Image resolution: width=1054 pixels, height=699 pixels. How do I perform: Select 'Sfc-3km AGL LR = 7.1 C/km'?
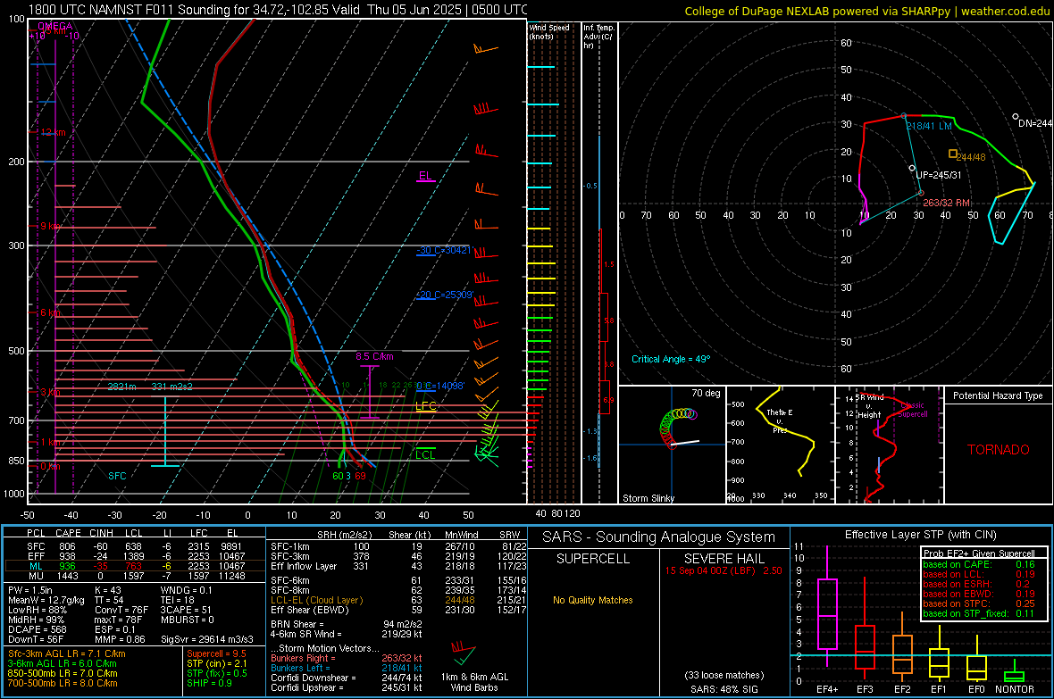pyautogui.click(x=67, y=653)
